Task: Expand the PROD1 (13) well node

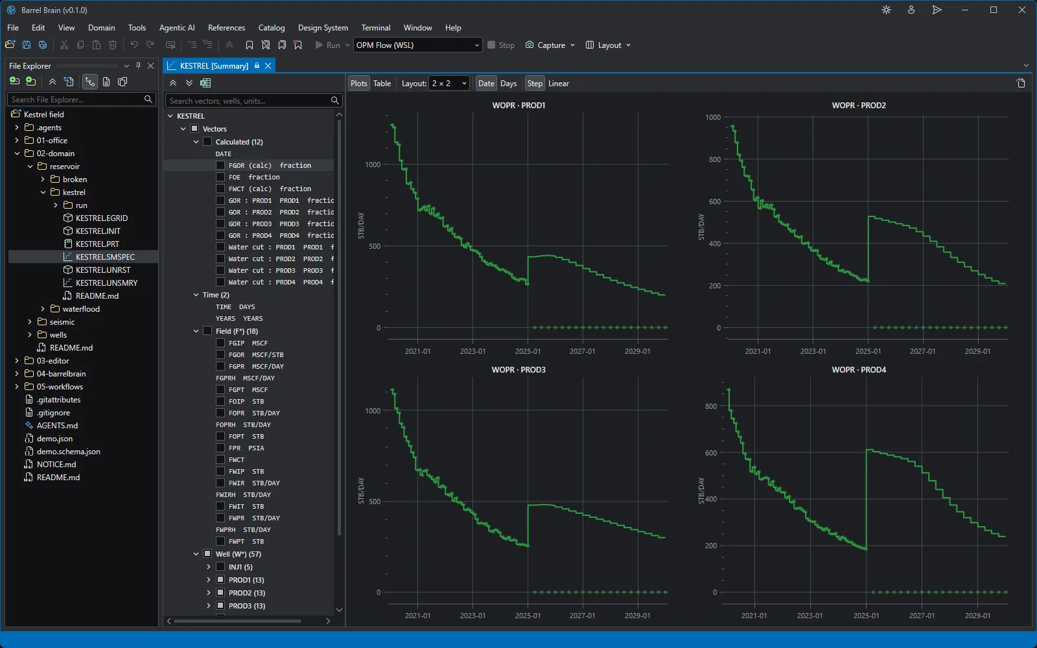Action: [x=209, y=580]
